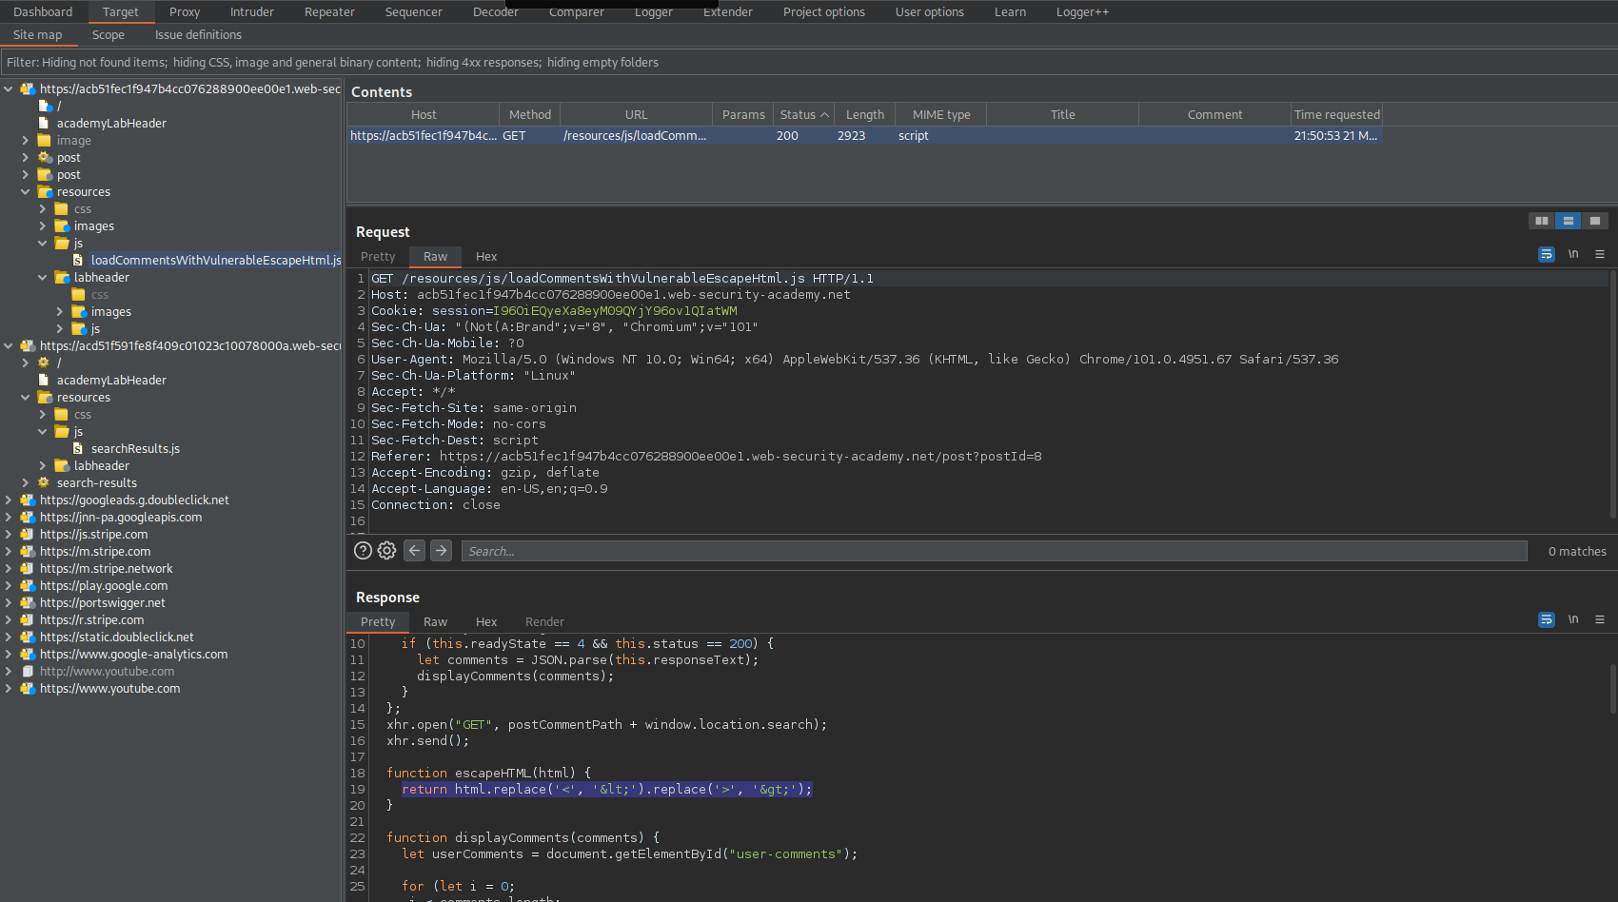Focus the request Search field
The width and height of the screenshot is (1618, 902).
point(995,551)
